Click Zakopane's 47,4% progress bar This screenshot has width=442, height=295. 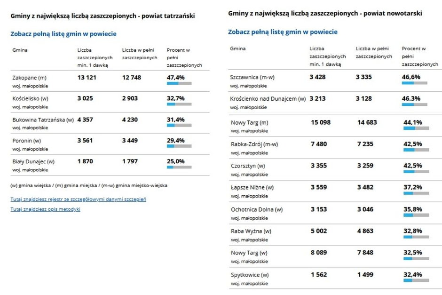179,83
